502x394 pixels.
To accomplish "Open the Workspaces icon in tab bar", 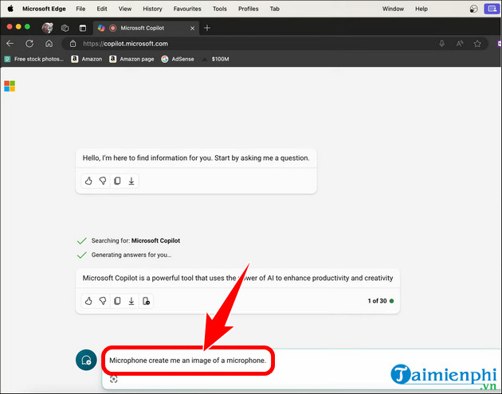I will coord(65,28).
